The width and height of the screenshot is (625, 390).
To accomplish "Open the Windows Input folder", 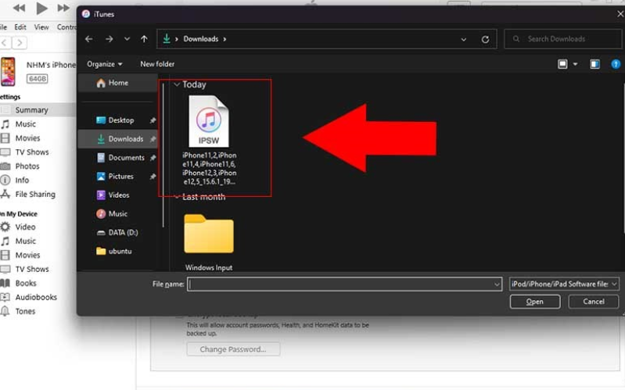I will click(x=209, y=234).
